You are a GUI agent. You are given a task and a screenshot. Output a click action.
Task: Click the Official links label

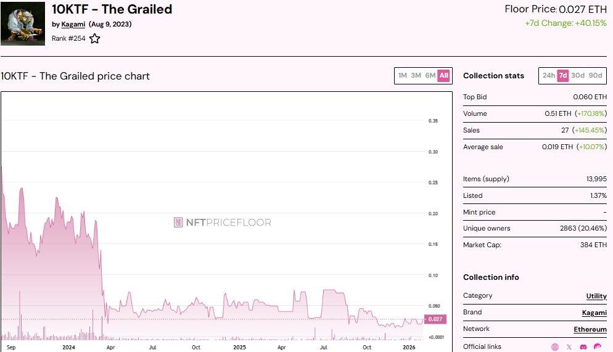point(482,346)
